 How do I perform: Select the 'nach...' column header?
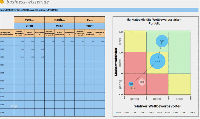tap(59, 20)
